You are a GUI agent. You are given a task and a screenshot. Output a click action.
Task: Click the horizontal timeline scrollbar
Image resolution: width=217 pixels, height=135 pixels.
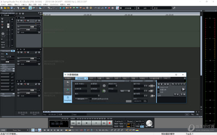119,112
